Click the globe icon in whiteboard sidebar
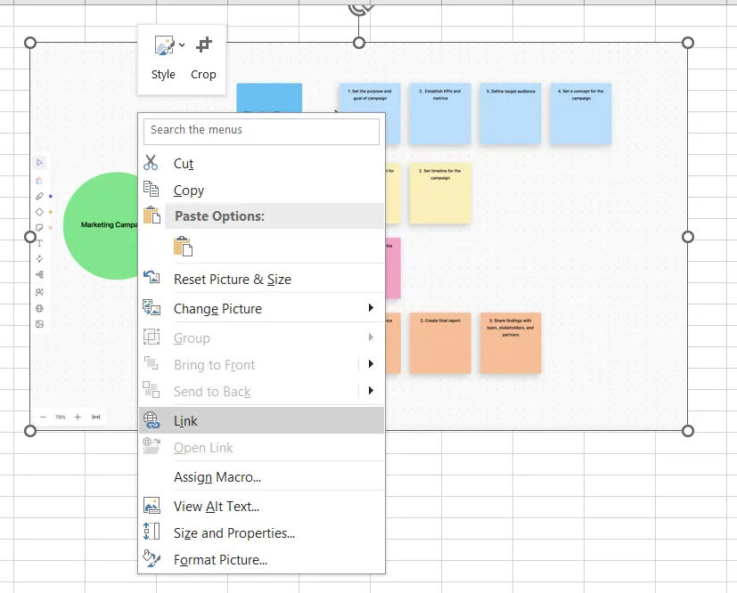 [x=39, y=308]
